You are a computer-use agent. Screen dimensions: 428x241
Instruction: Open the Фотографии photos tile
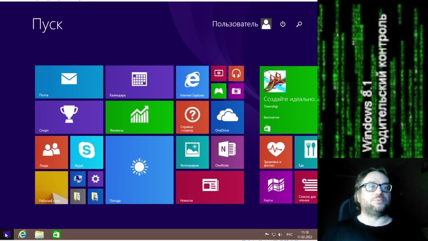(192, 152)
